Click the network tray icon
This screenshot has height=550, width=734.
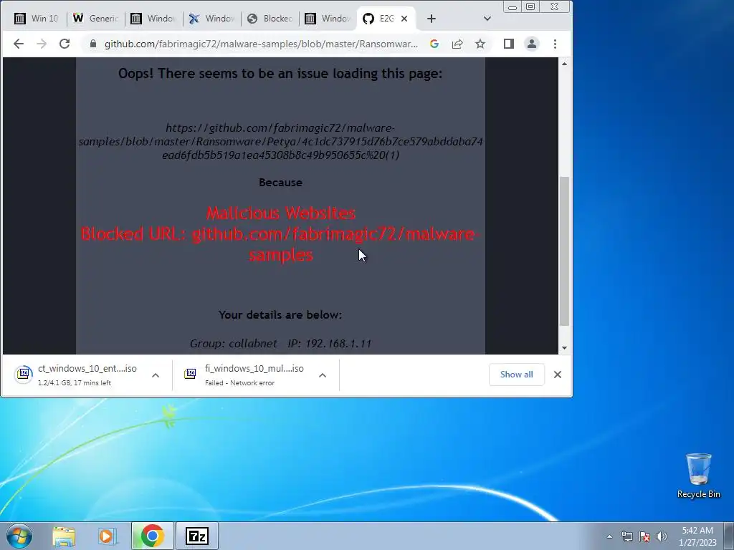coord(626,536)
